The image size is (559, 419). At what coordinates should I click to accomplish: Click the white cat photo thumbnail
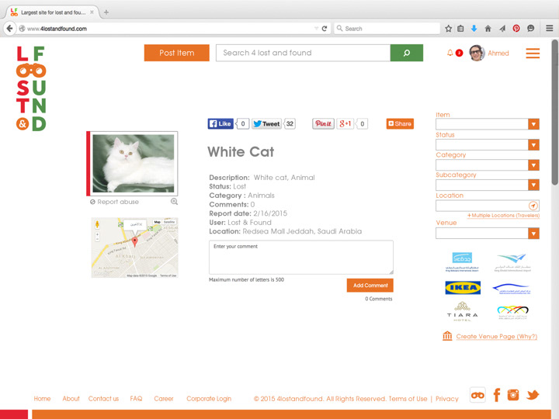tap(134, 164)
